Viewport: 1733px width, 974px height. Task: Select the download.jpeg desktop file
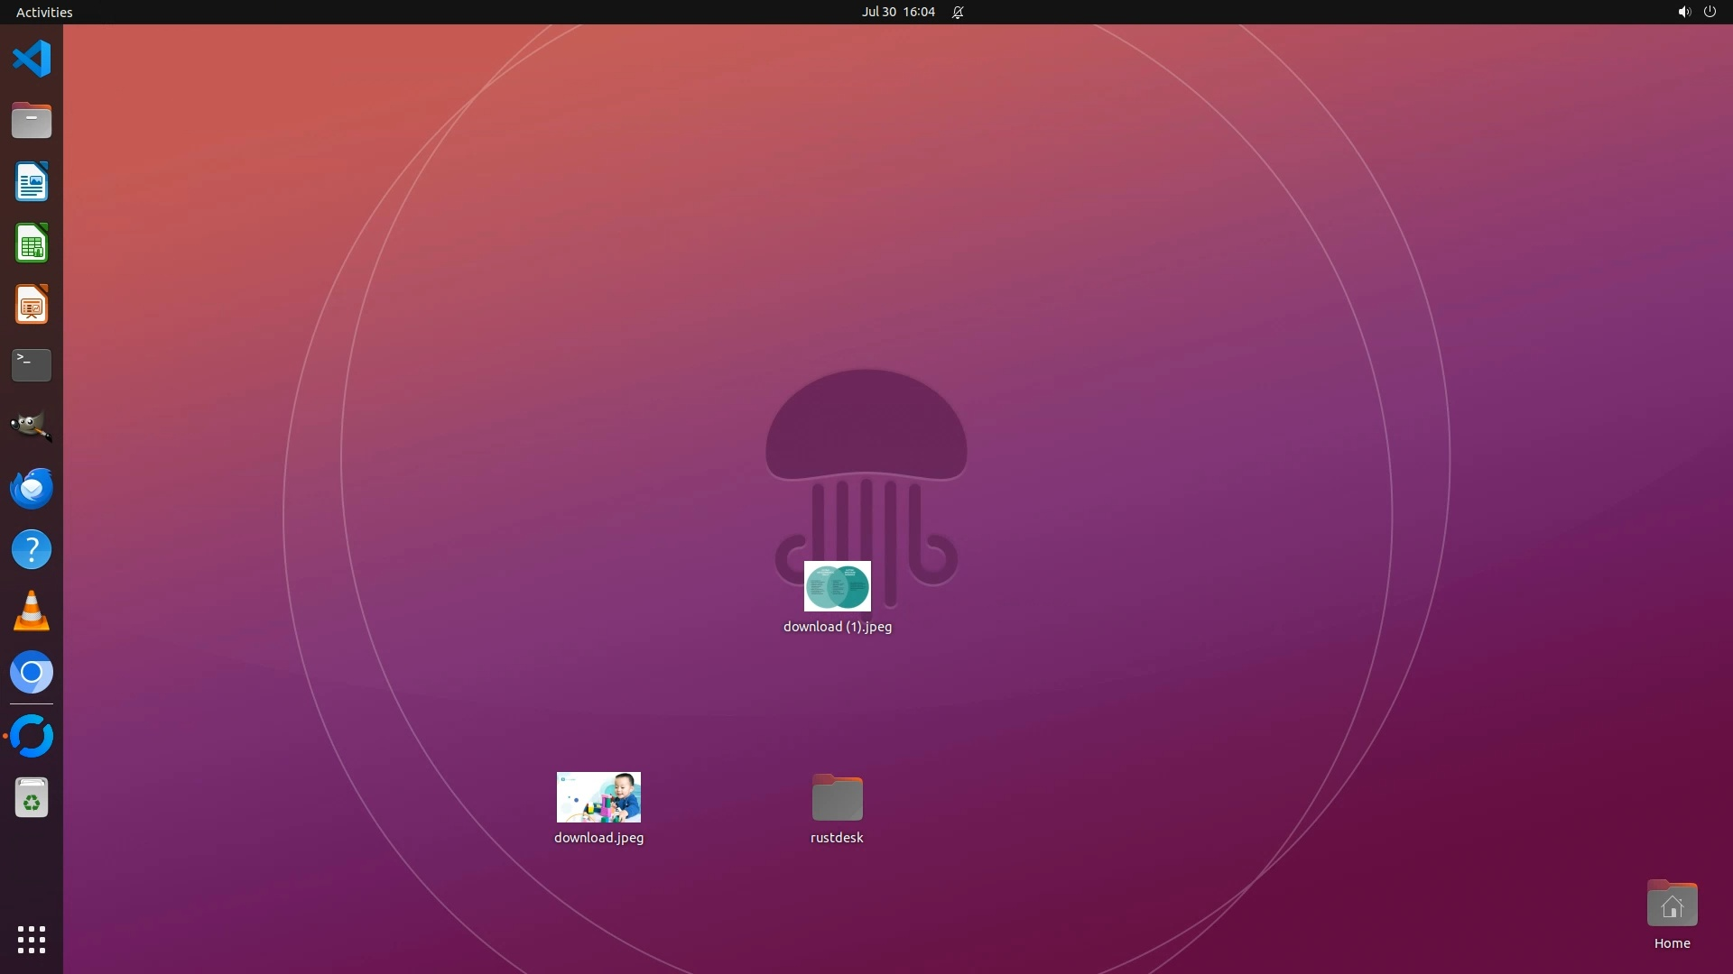(598, 797)
